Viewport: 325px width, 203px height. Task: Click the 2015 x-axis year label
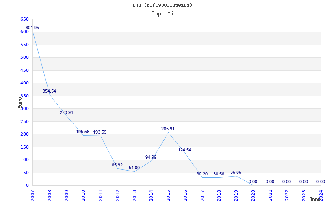168,196
